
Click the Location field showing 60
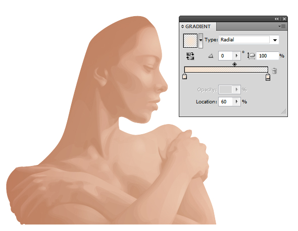coord(226,102)
